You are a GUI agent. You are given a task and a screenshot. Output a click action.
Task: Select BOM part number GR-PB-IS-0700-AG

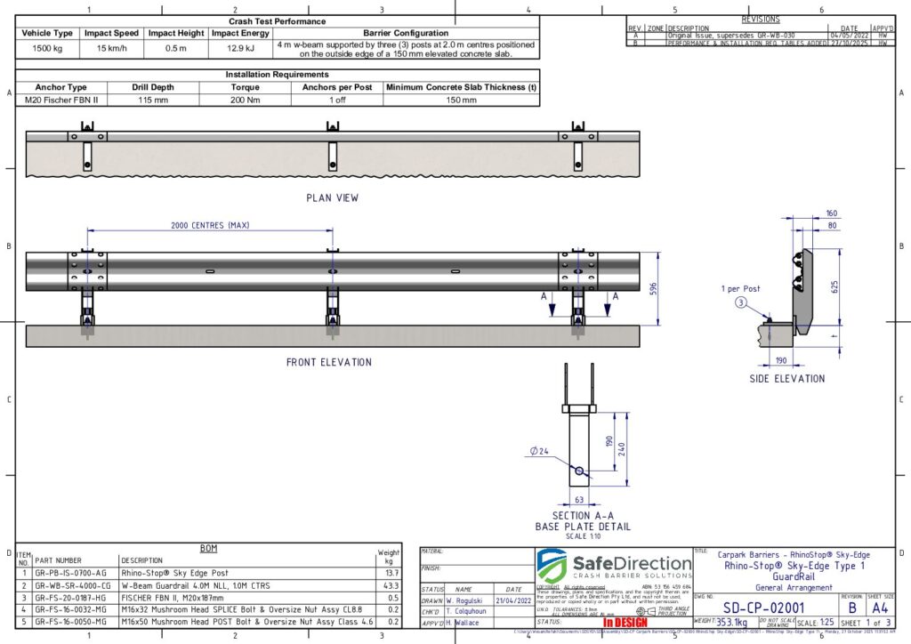[x=70, y=574]
